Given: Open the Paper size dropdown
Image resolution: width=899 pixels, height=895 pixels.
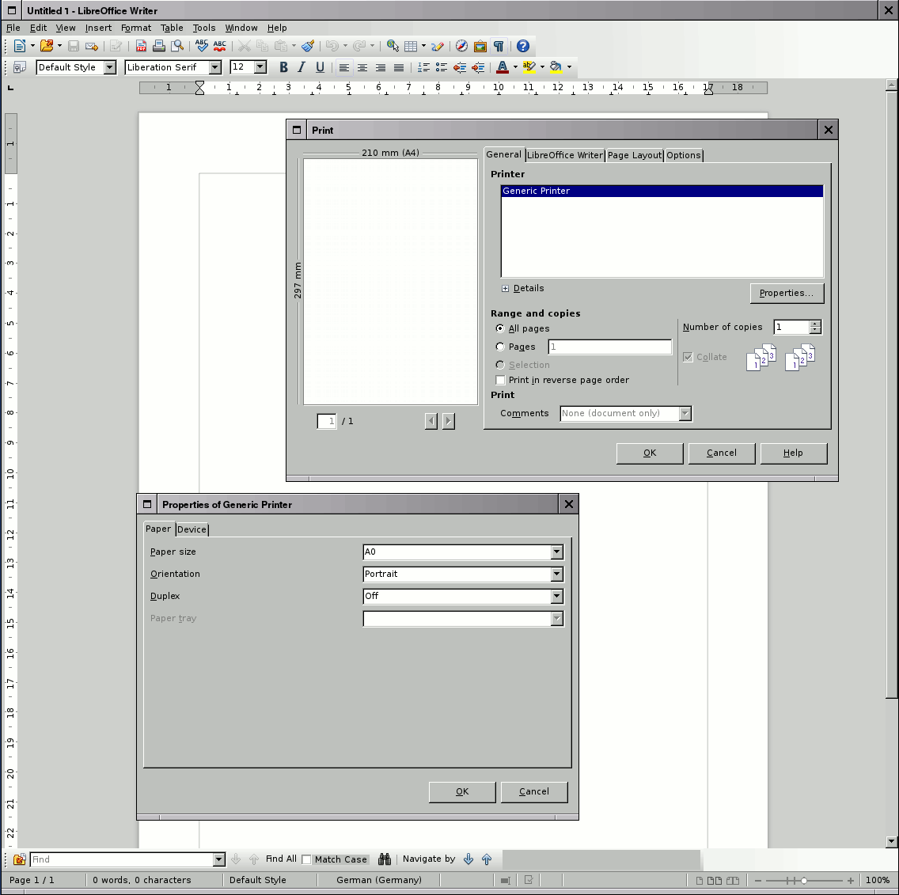Looking at the screenshot, I should [556, 552].
